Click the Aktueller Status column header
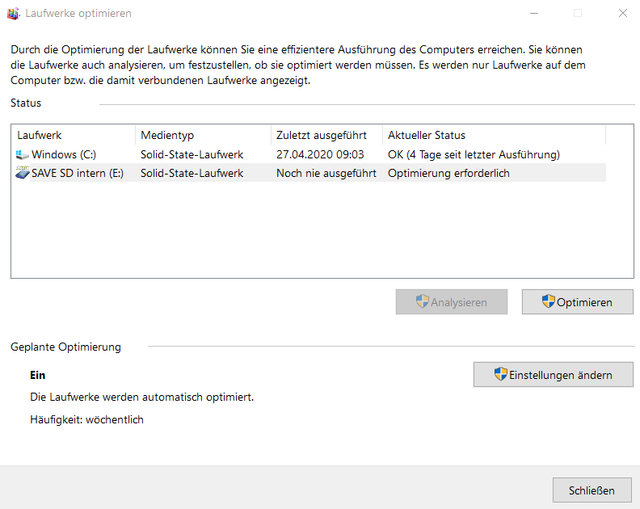The height and width of the screenshot is (509, 640). click(494, 135)
